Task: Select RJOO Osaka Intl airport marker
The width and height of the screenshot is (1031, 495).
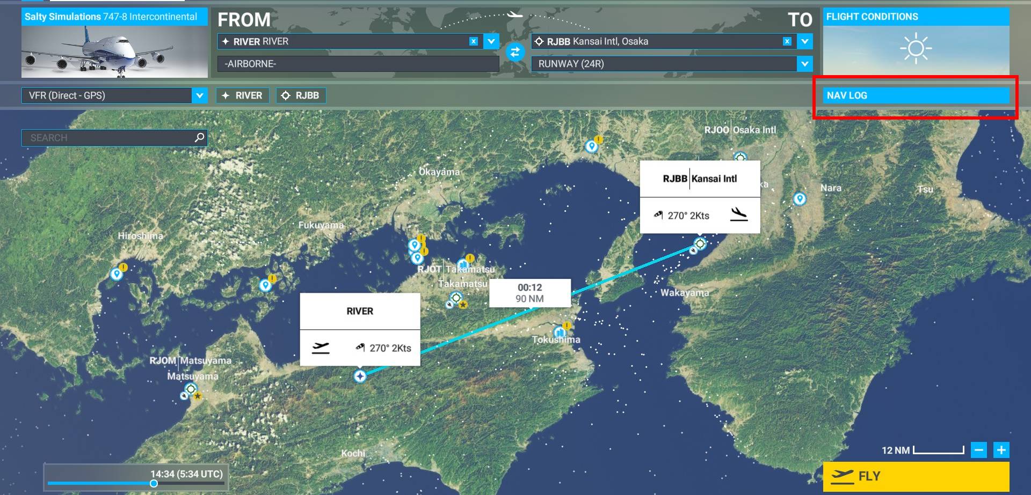Action: click(740, 157)
